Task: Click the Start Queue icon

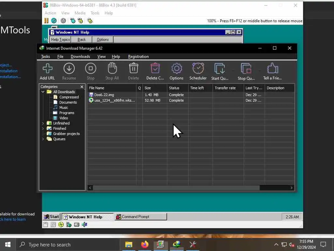Action: [220, 69]
